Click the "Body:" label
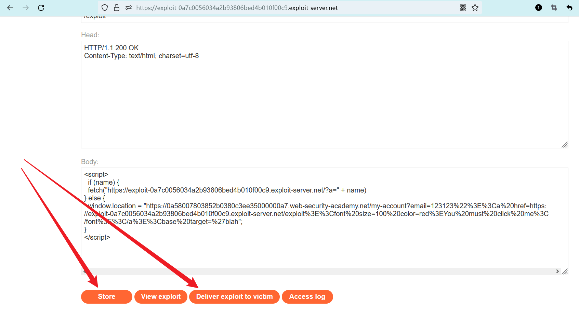Image resolution: width=579 pixels, height=318 pixels. (x=90, y=162)
